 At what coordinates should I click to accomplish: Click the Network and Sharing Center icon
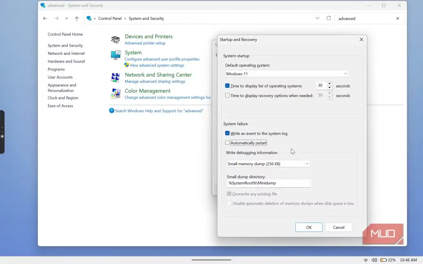(116, 77)
